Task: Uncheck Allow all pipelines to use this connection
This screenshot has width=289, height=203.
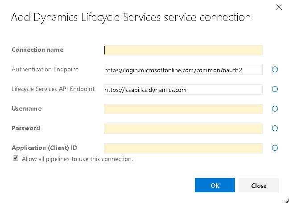Action: [16, 158]
